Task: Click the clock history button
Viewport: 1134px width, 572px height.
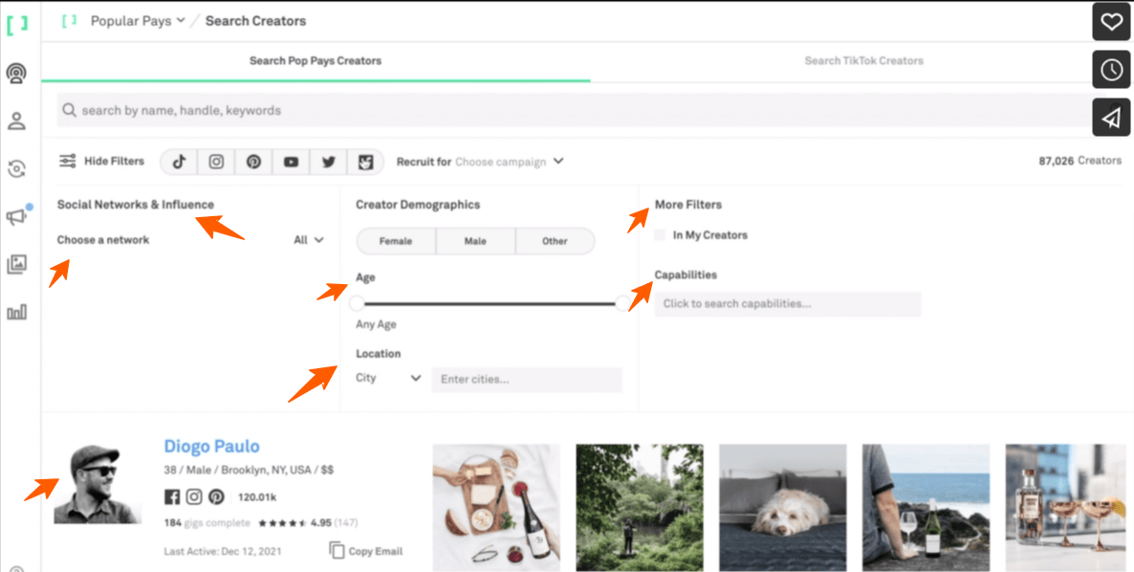Action: click(x=1111, y=70)
